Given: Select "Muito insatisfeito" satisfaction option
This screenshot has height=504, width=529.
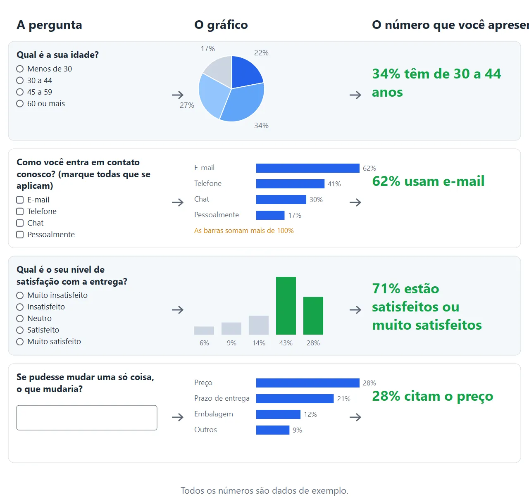Looking at the screenshot, I should (20, 295).
